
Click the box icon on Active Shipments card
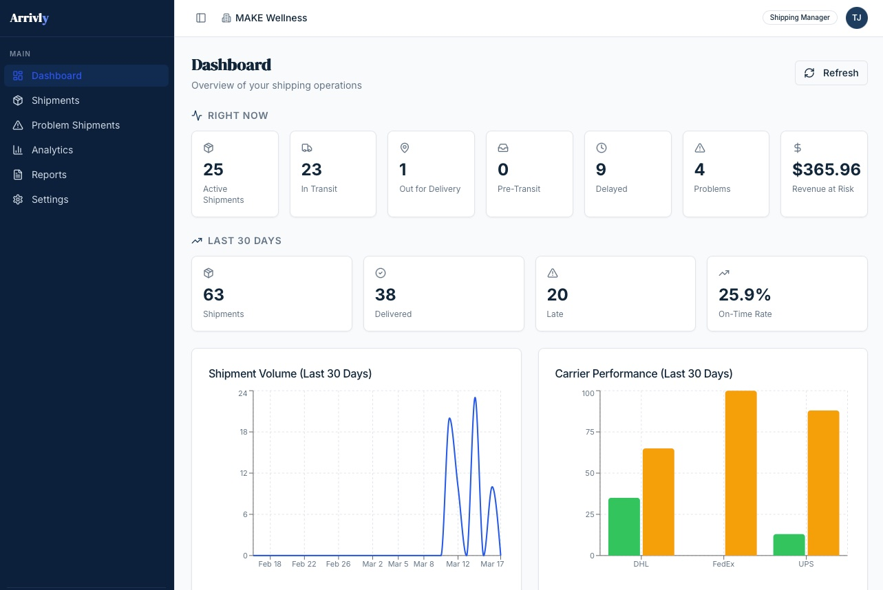209,148
